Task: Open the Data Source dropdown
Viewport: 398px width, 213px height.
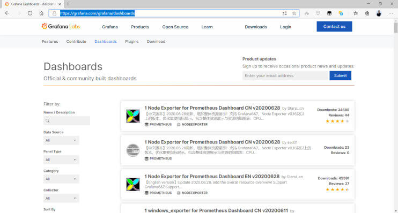Action: tap(61, 140)
